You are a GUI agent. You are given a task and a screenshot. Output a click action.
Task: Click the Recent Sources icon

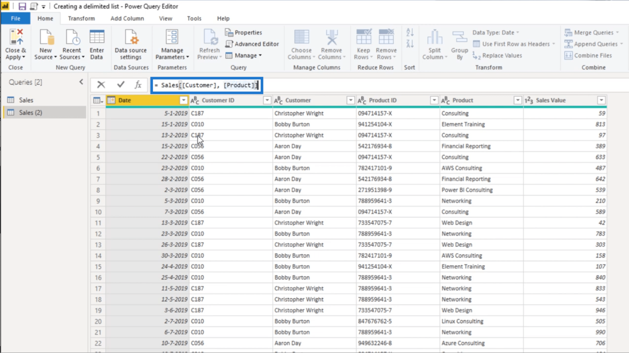(72, 37)
